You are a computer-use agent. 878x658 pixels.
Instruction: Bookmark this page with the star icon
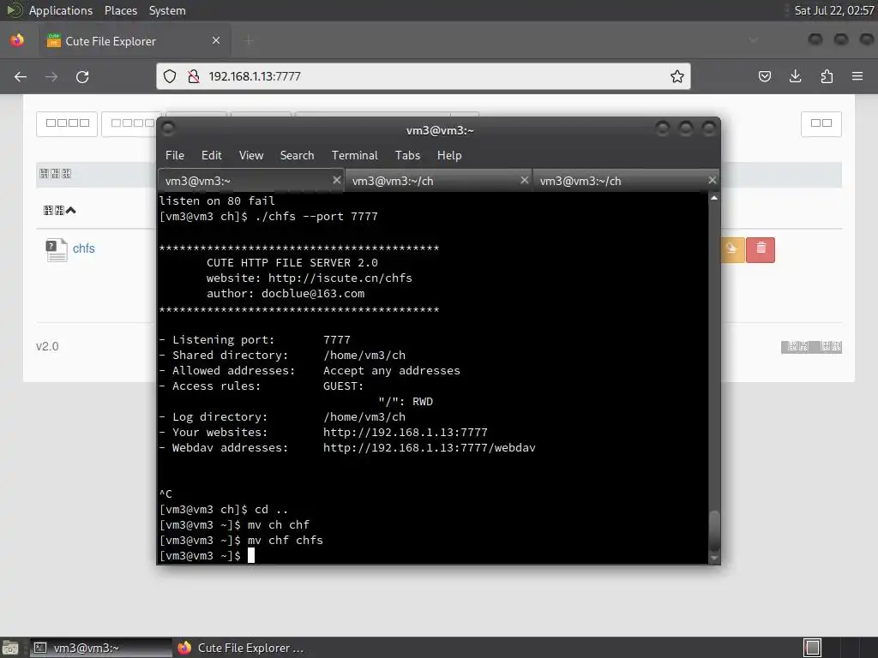(x=677, y=76)
